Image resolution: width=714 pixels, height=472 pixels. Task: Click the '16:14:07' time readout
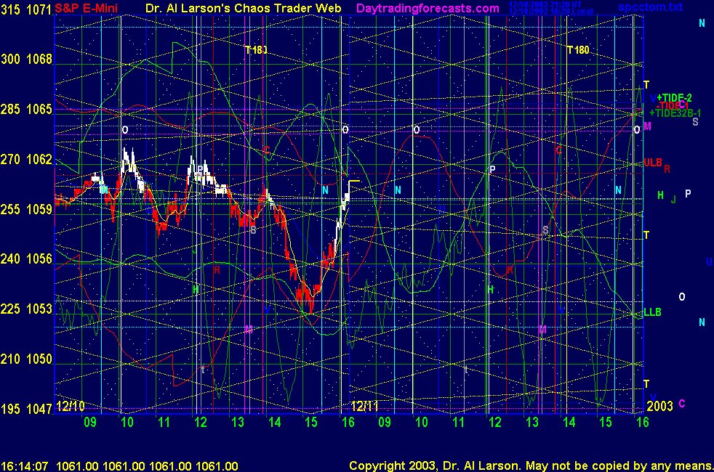(25, 466)
